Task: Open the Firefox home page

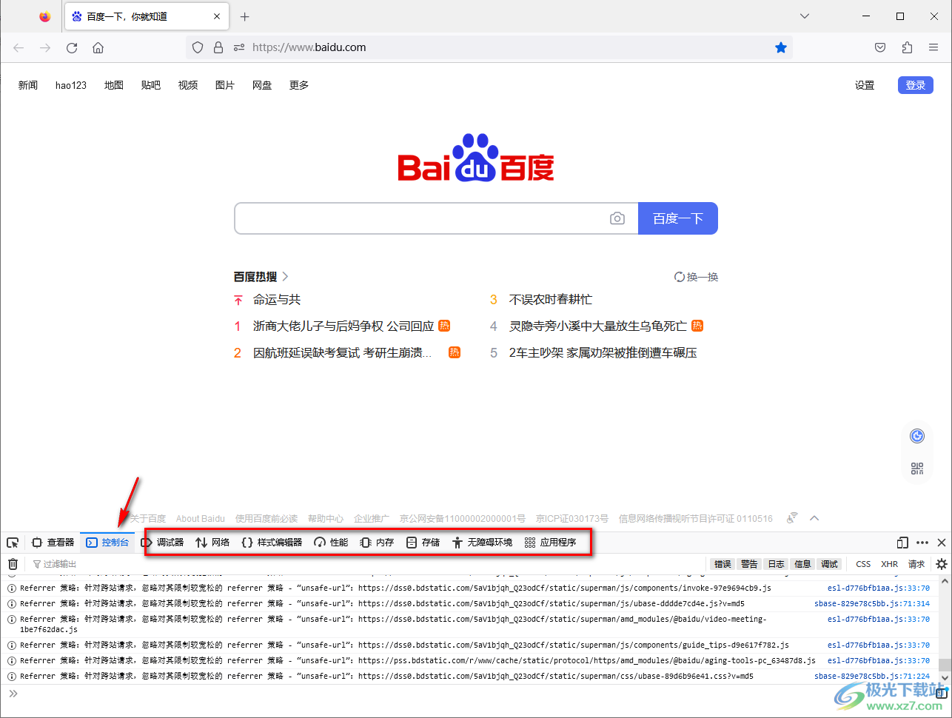Action: pyautogui.click(x=98, y=47)
